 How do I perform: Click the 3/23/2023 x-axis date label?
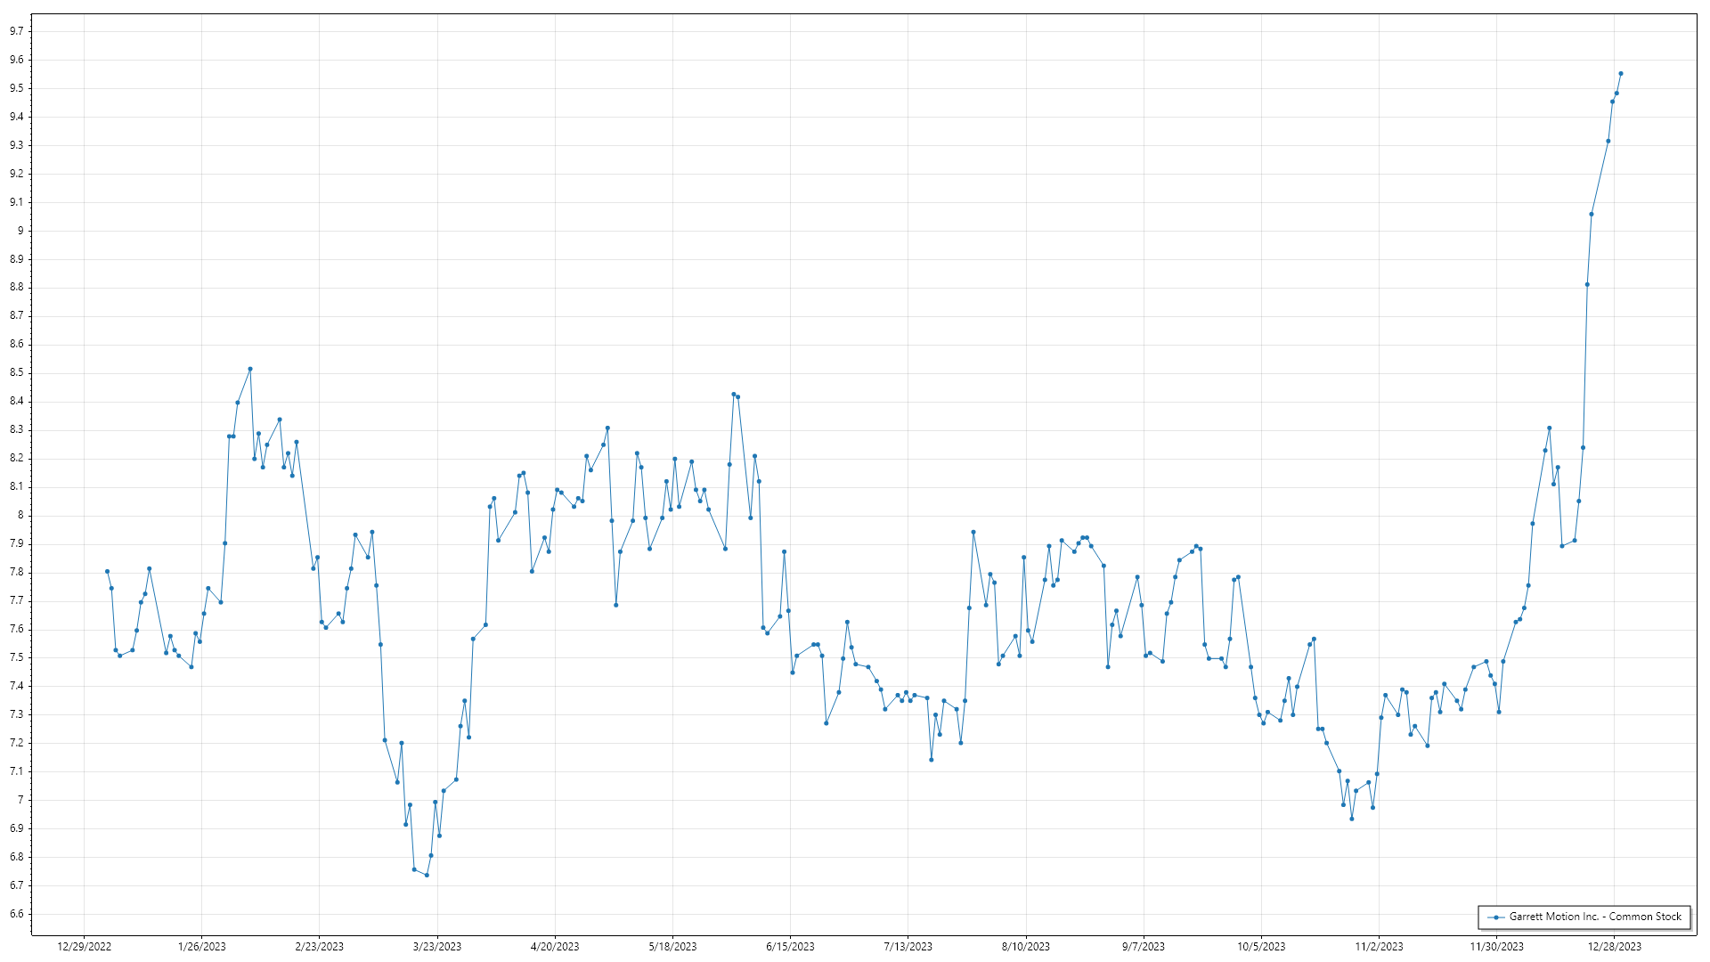tap(436, 947)
